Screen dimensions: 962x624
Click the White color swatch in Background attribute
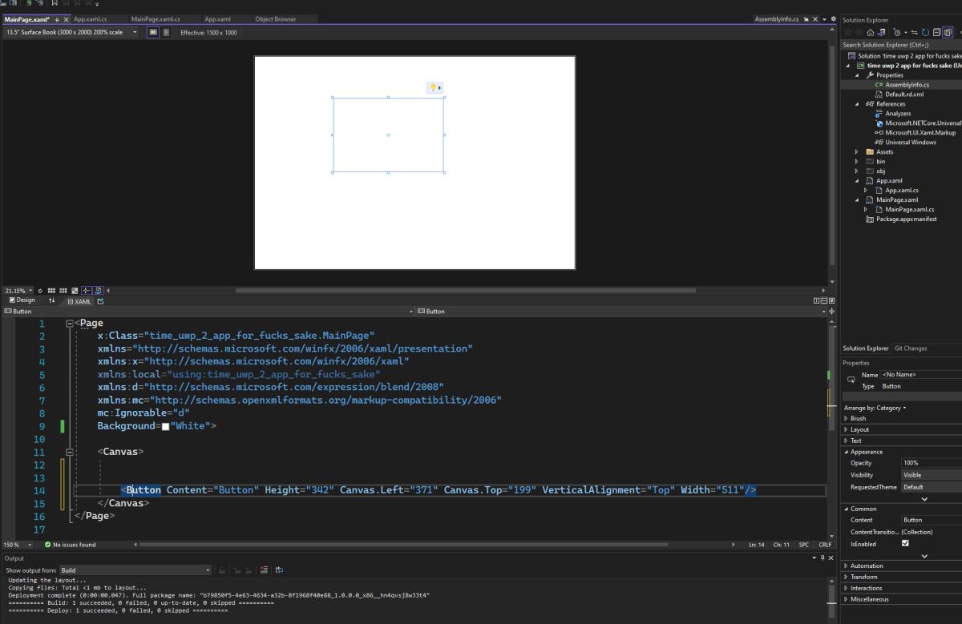[165, 427]
